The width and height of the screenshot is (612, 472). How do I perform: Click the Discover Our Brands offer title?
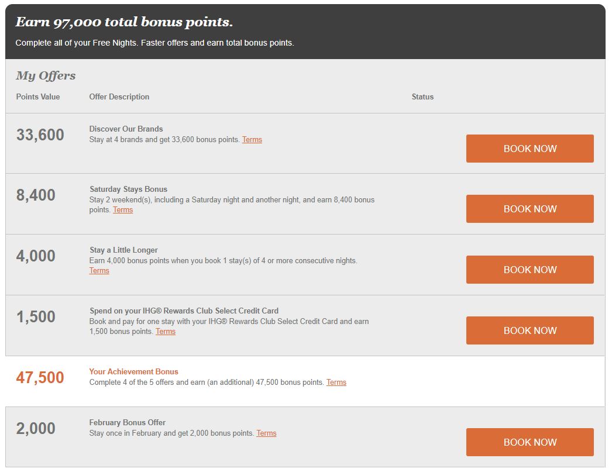click(126, 129)
